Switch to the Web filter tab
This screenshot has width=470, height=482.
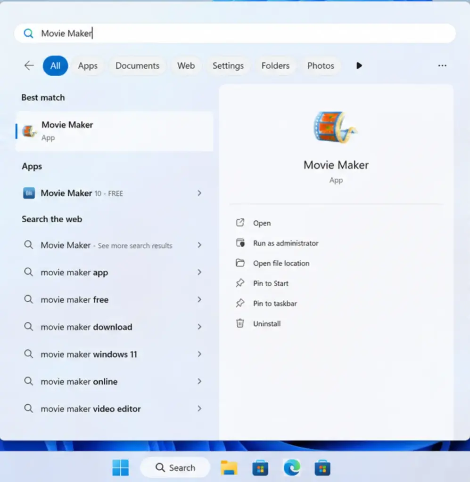(186, 65)
